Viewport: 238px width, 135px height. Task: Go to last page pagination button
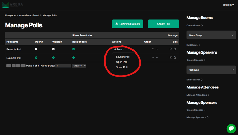(x=23, y=66)
